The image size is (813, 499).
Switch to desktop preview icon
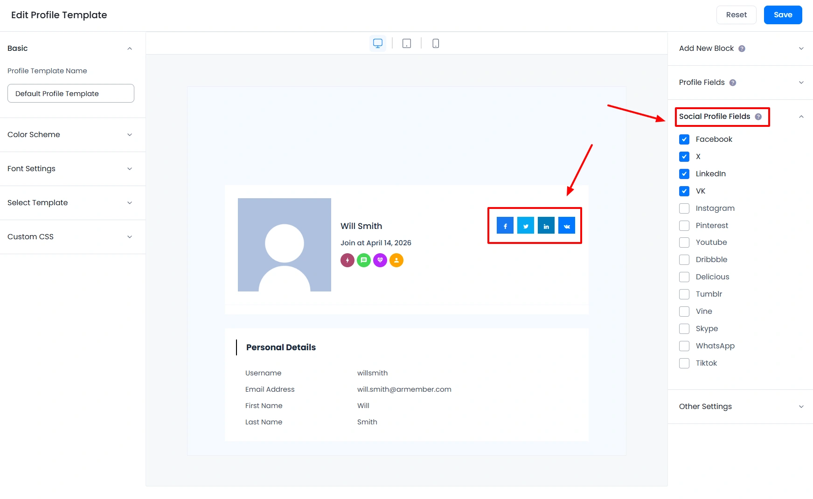(378, 43)
